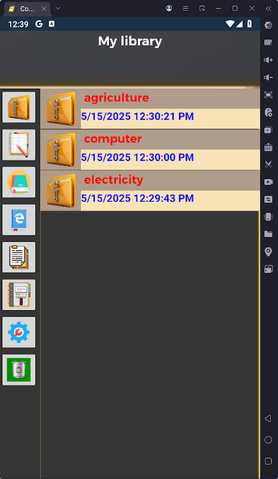The image size is (278, 479).
Task: Open the emulator tab dropdown arrow
Action: click(x=58, y=8)
